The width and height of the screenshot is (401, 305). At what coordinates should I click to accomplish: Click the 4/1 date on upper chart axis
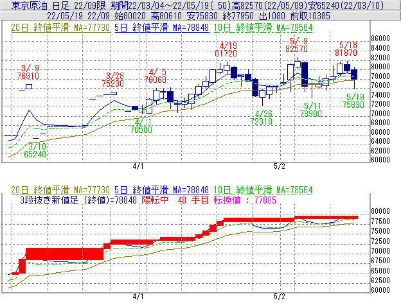pyautogui.click(x=138, y=166)
